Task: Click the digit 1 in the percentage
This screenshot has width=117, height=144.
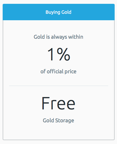Action: [51, 54]
